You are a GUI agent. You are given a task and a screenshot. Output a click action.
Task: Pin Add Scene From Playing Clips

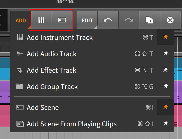coord(165,123)
